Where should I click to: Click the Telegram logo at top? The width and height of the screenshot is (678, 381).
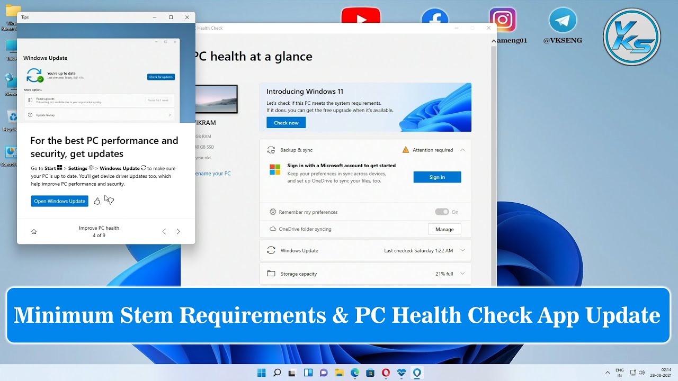tap(563, 21)
